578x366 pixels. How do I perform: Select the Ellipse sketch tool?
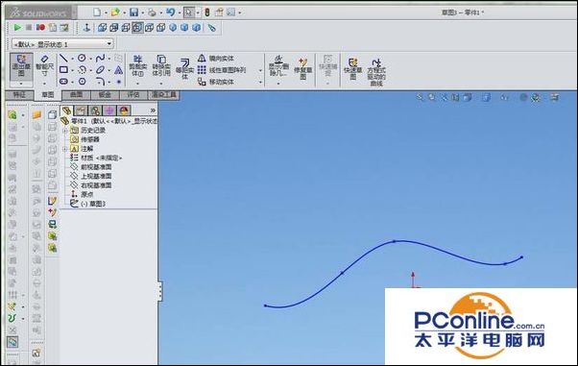100,70
